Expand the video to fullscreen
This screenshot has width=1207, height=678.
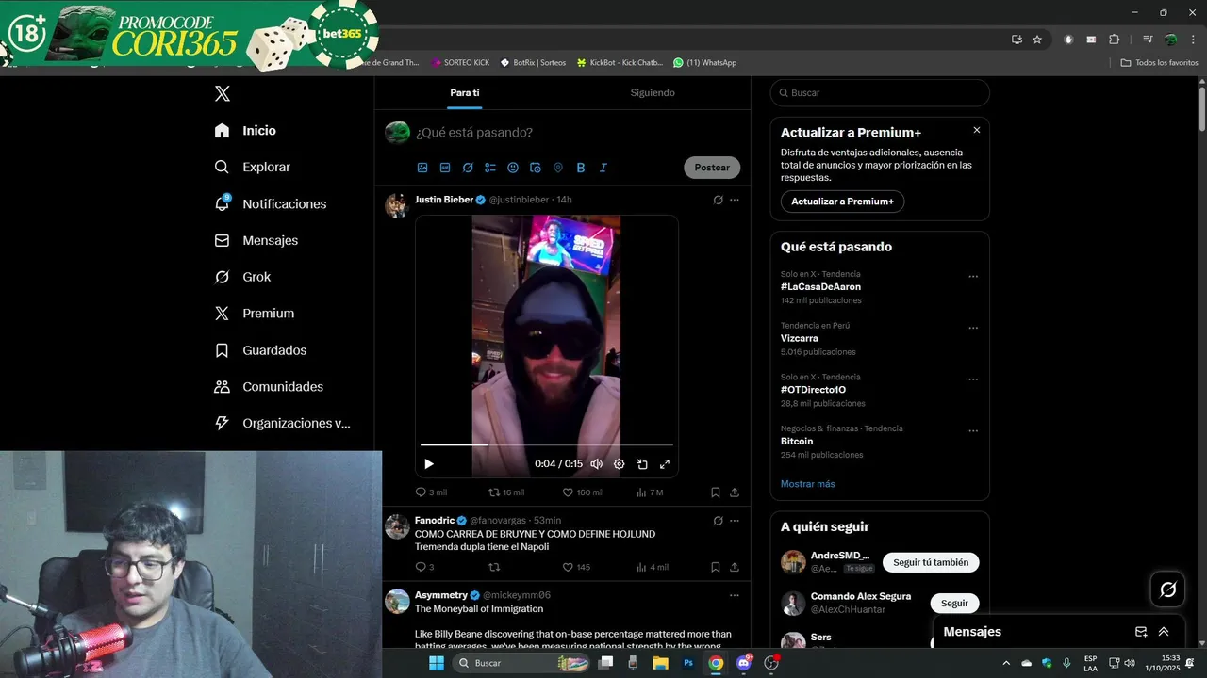[665, 464]
